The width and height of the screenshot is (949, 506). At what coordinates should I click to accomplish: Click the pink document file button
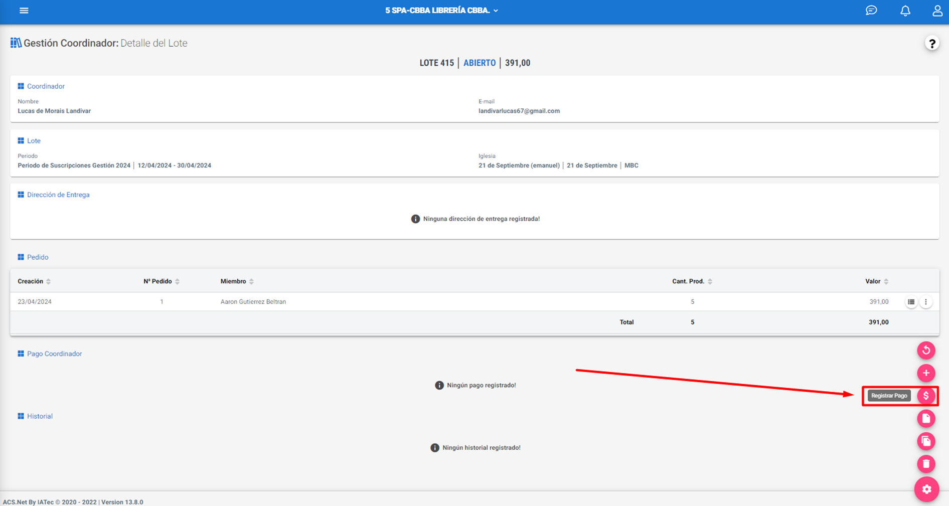[x=926, y=418]
